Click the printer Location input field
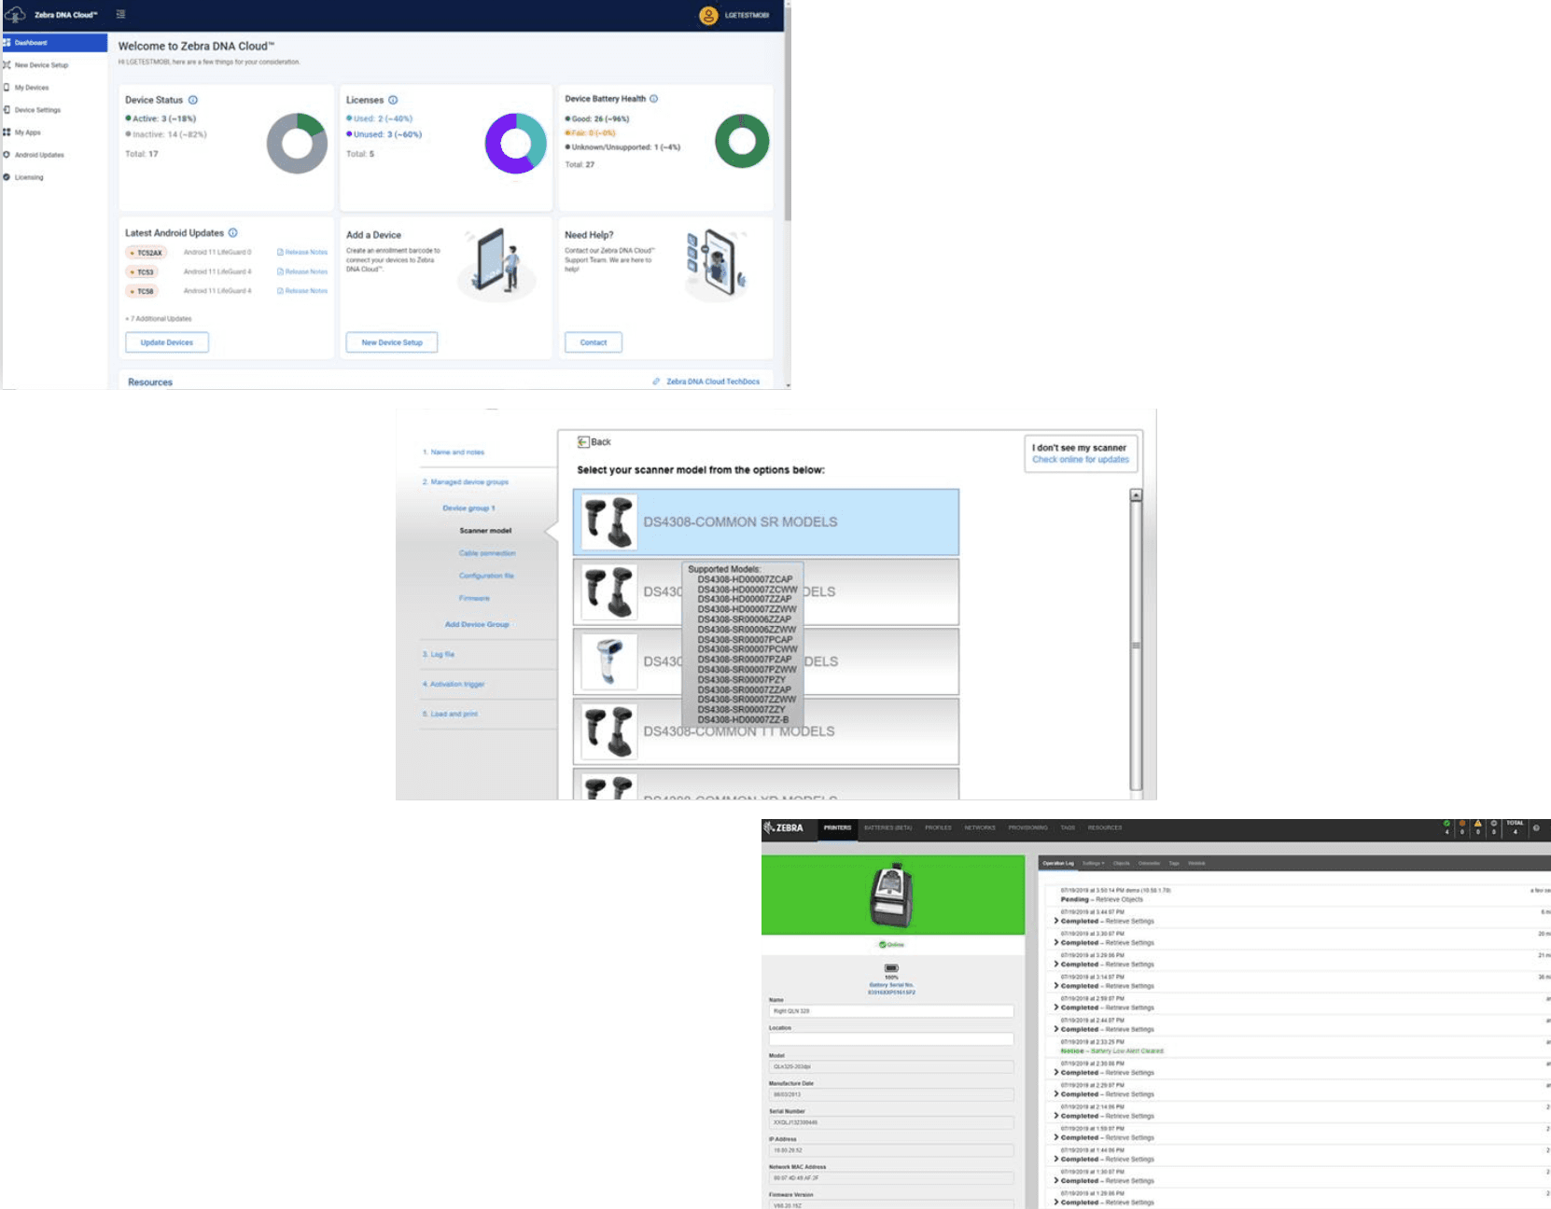The height and width of the screenshot is (1209, 1551). click(891, 1039)
